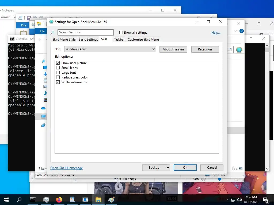
Task: Show hidden tray icons chevron
Action: (226, 200)
